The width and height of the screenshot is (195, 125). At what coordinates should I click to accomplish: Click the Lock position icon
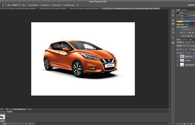[187, 53]
